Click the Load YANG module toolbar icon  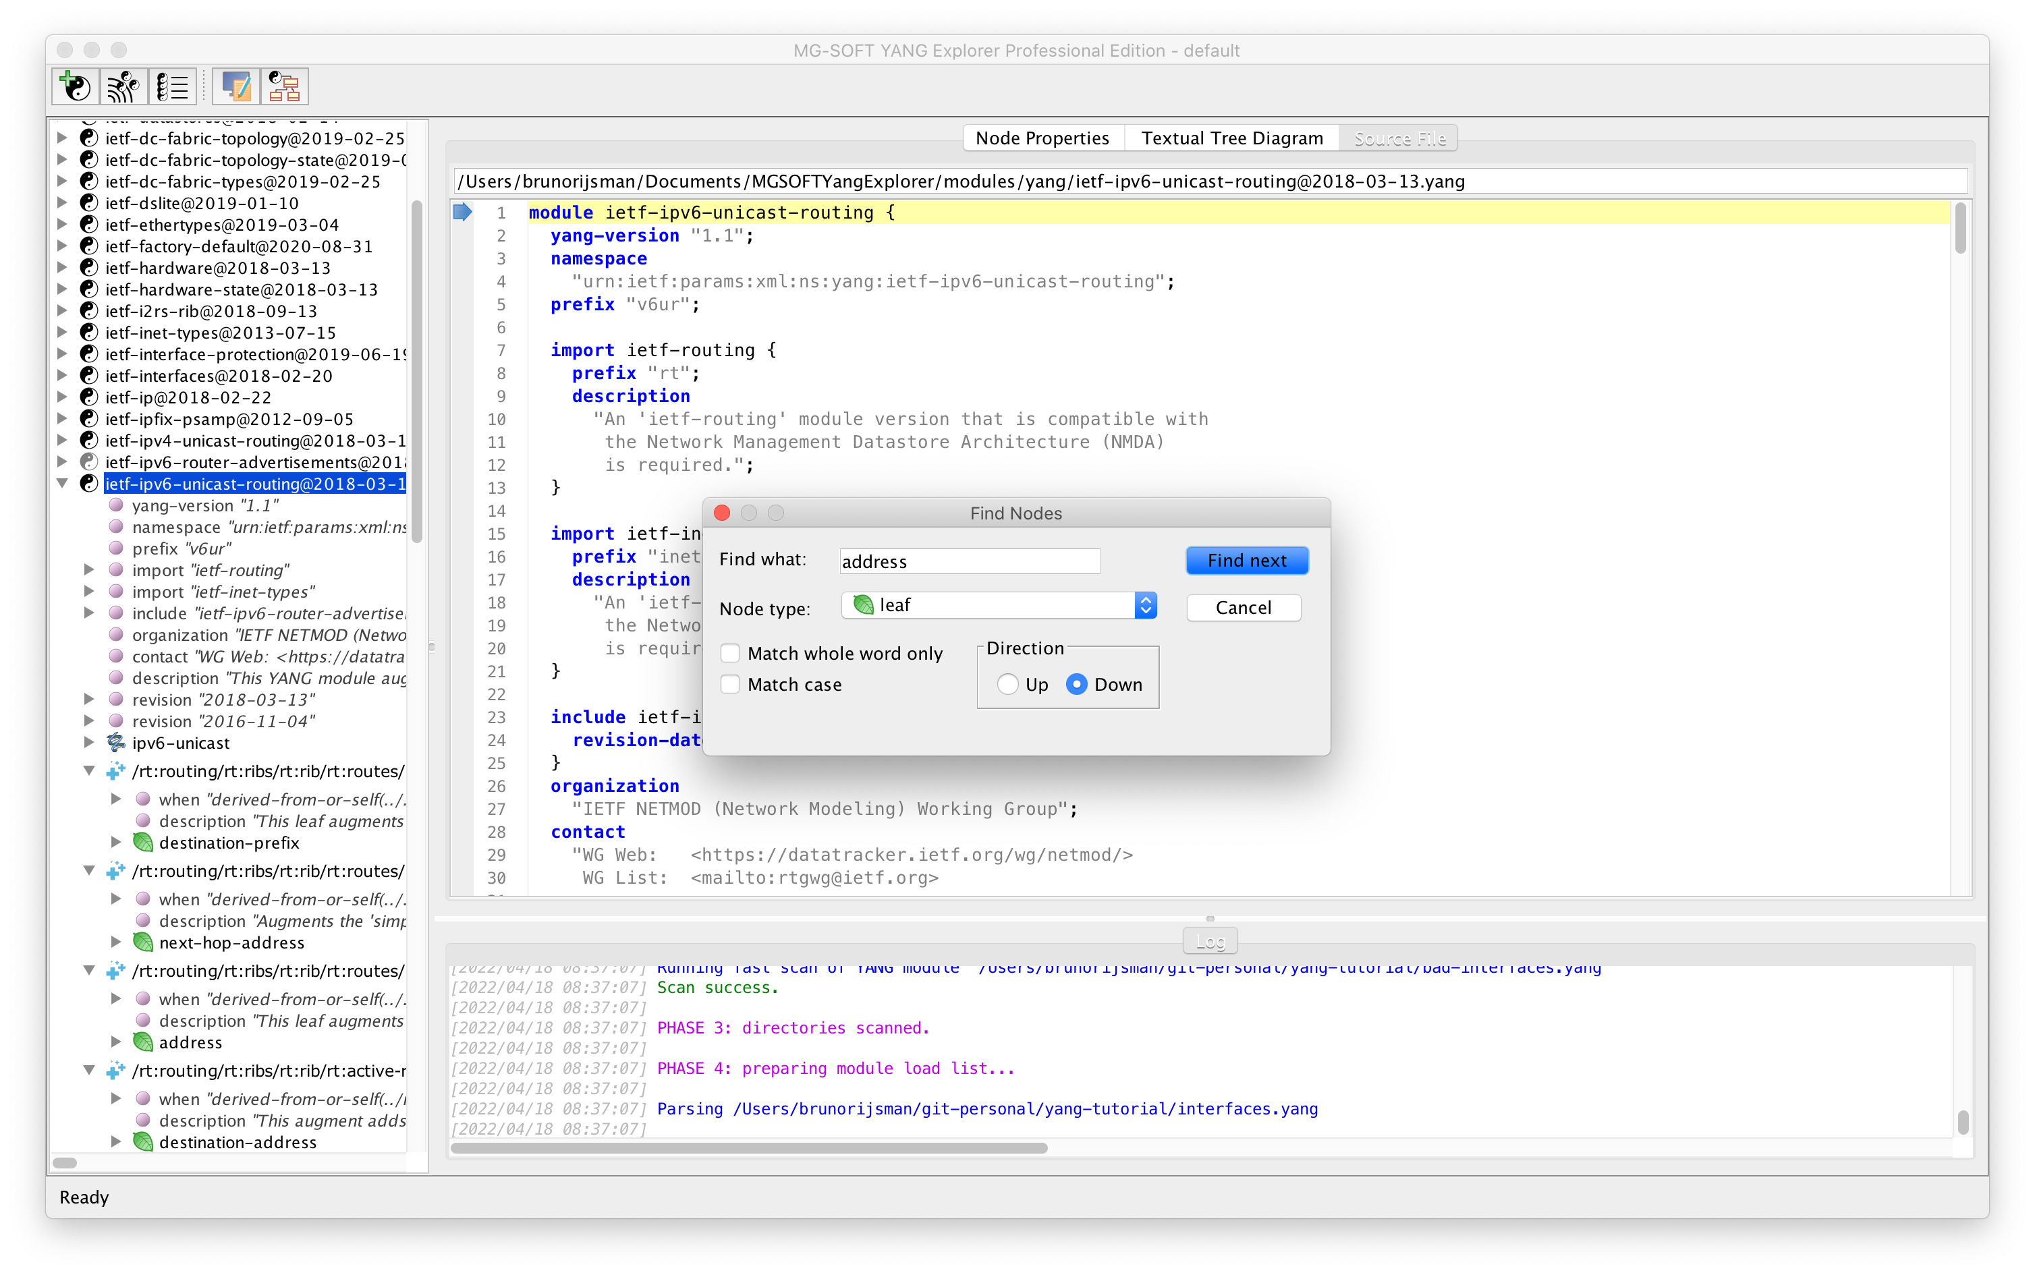pos(74,85)
